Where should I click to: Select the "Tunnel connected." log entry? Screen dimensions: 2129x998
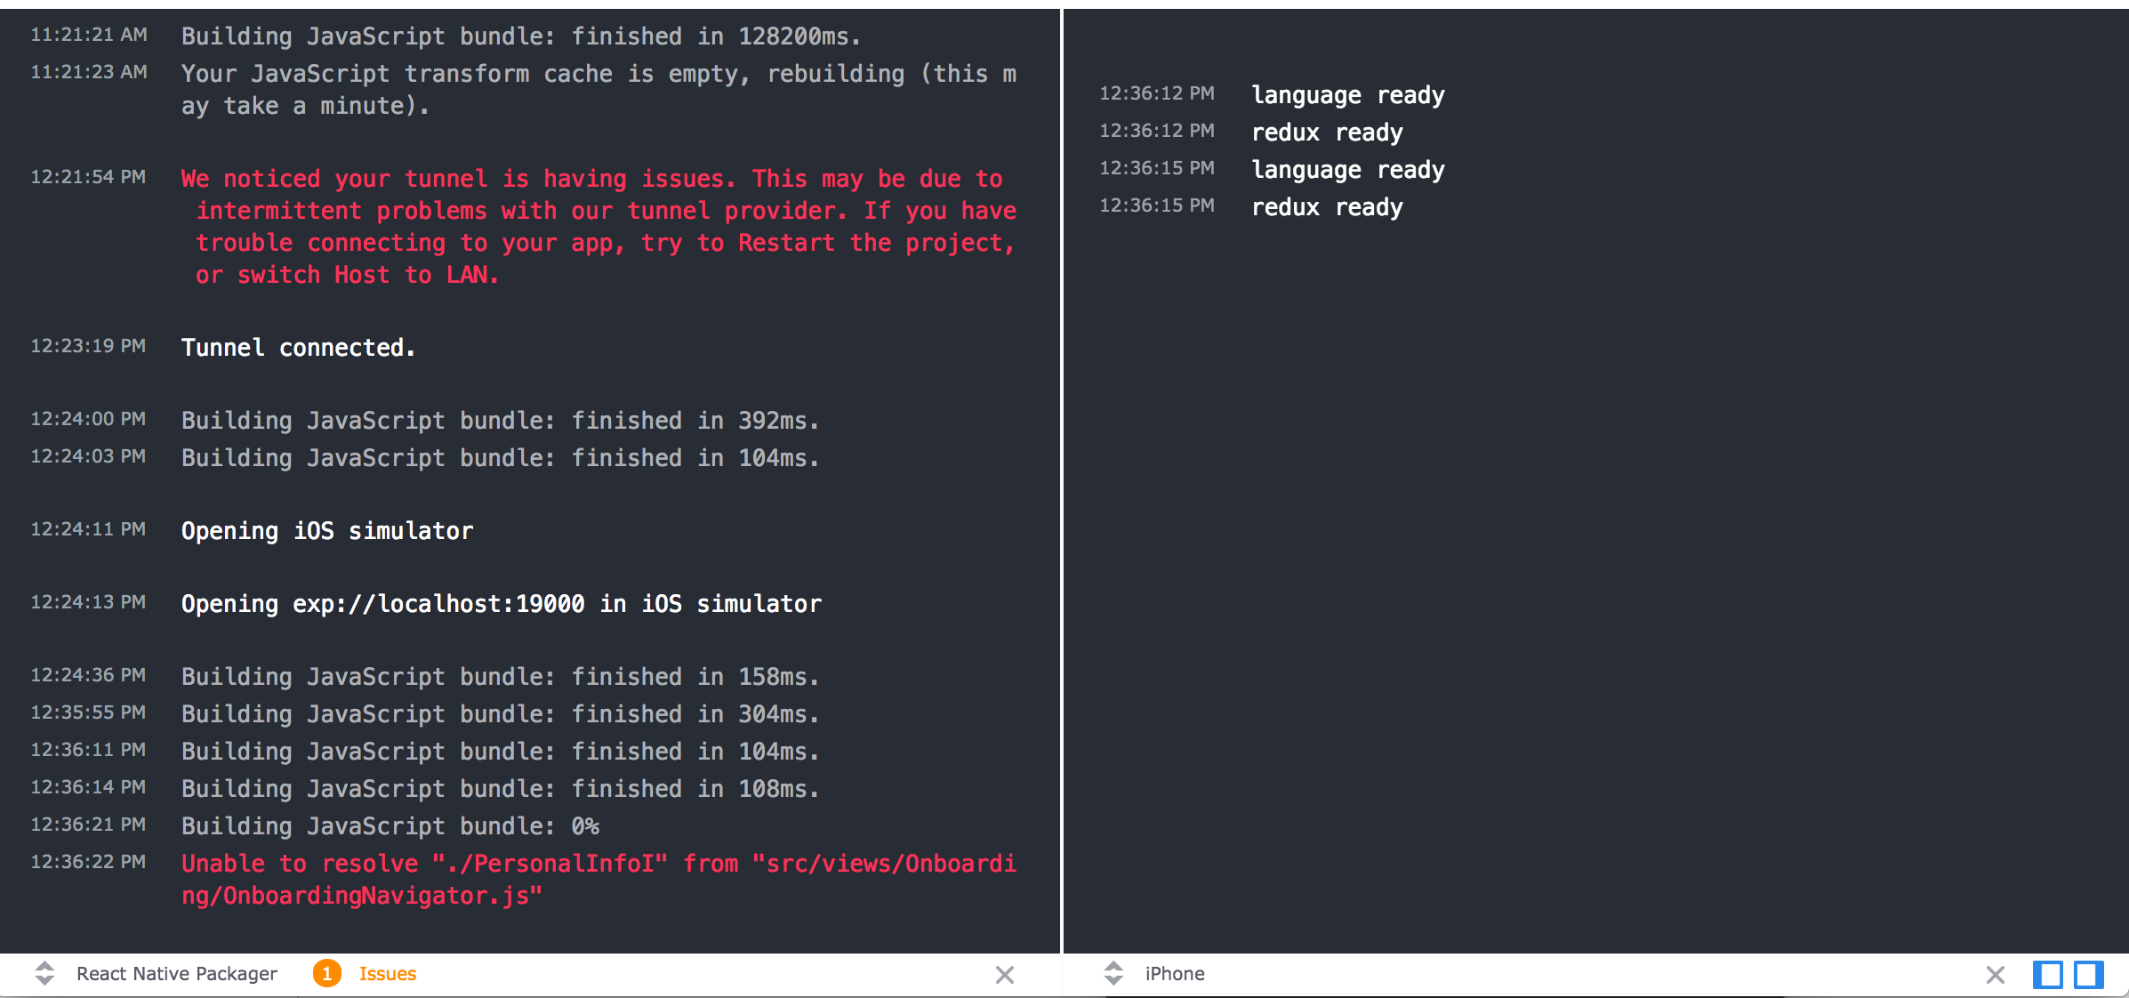point(298,348)
